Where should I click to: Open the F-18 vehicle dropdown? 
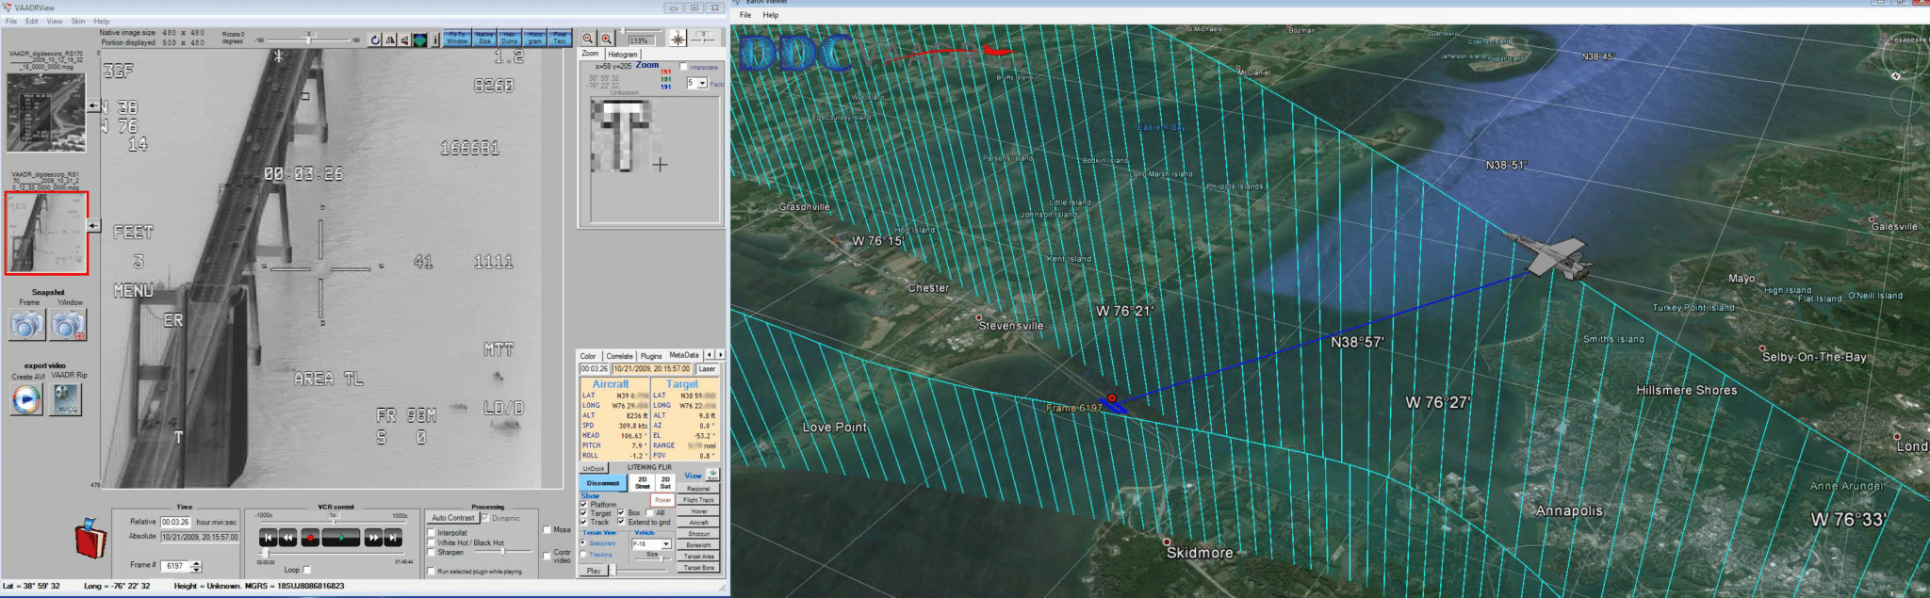[x=665, y=544]
